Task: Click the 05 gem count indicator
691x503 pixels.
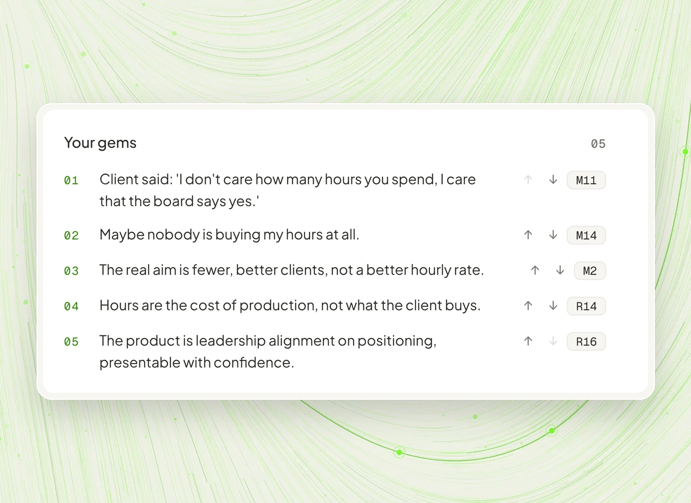Action: click(598, 143)
